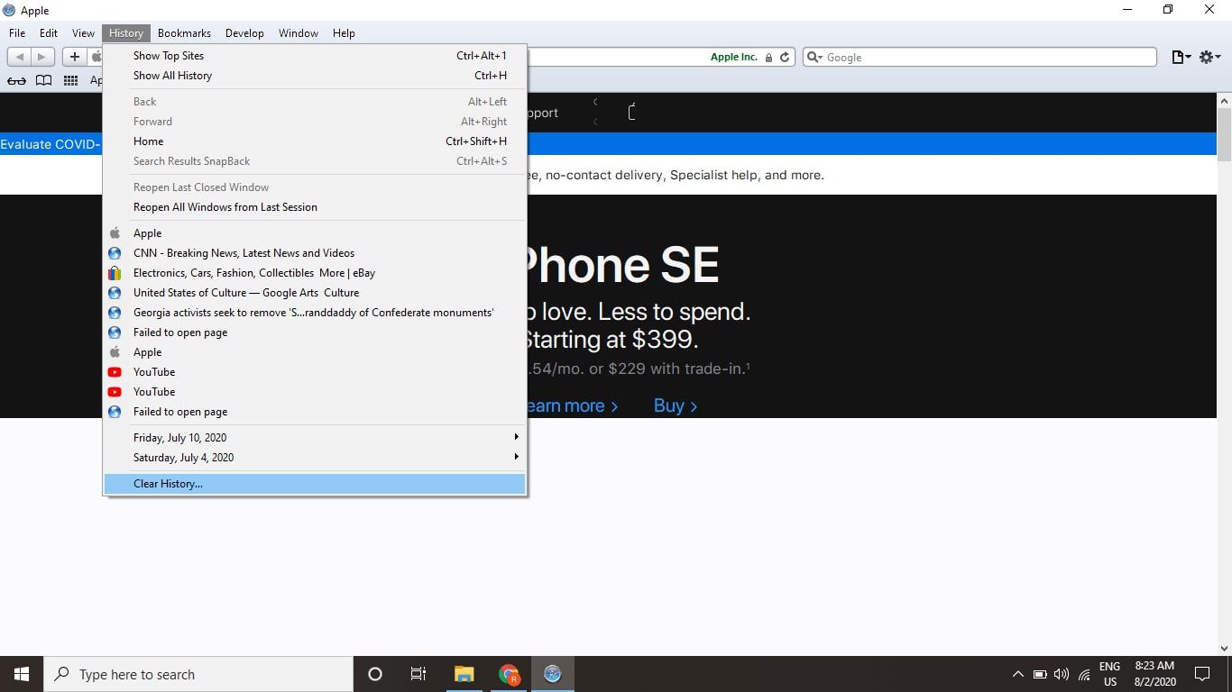Screen dimensions: 1232x692
Task: Click the ENG US language indicator
Action: click(x=1109, y=674)
